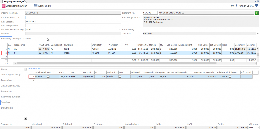
Task: Click the positions table's horizontal scrollbar thumb
Action: tap(116, 63)
